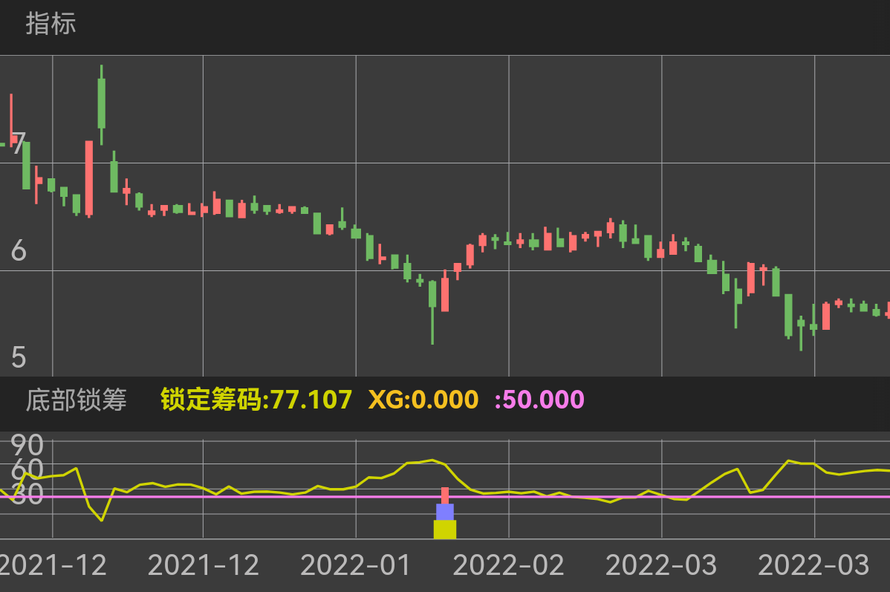Click the 指标 menu label

click(48, 27)
